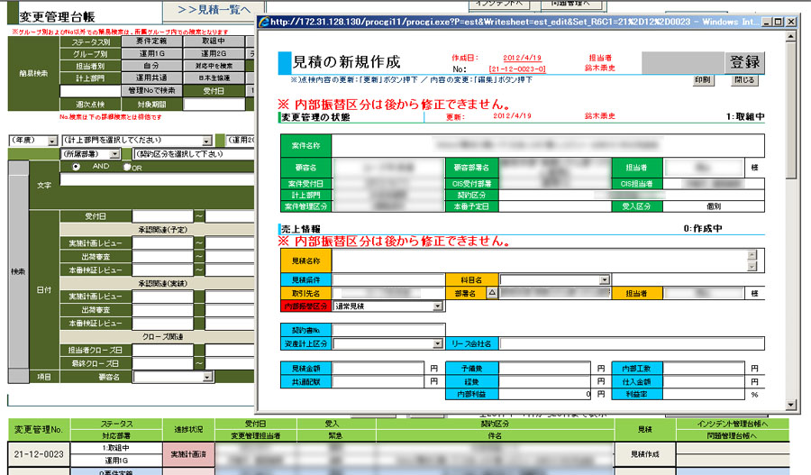Screen dimensions: 811x475
Task: Click the 受付日 start date field
Action: pyautogui.click(x=162, y=216)
